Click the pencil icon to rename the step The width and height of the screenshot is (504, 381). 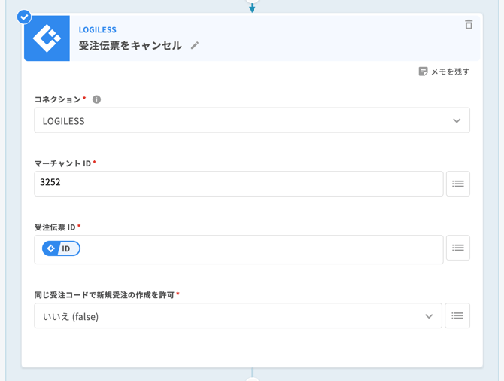pos(195,46)
